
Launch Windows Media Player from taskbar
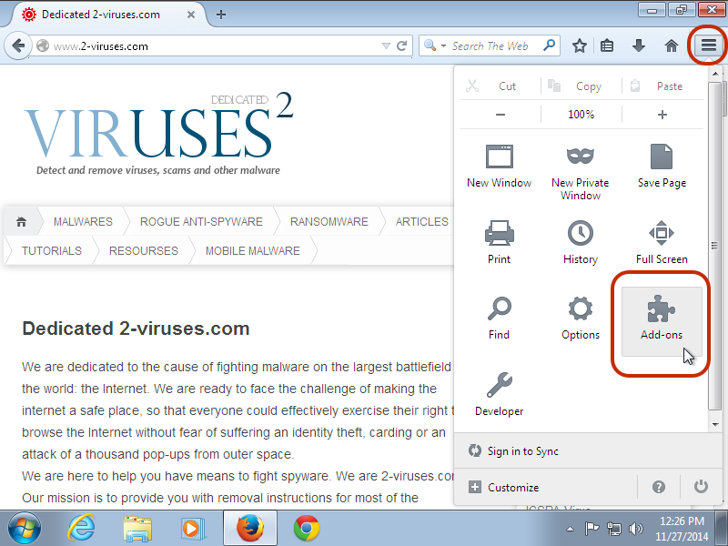(192, 529)
